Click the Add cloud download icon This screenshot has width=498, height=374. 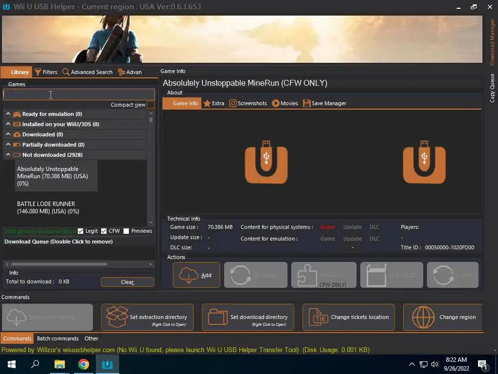(188, 275)
